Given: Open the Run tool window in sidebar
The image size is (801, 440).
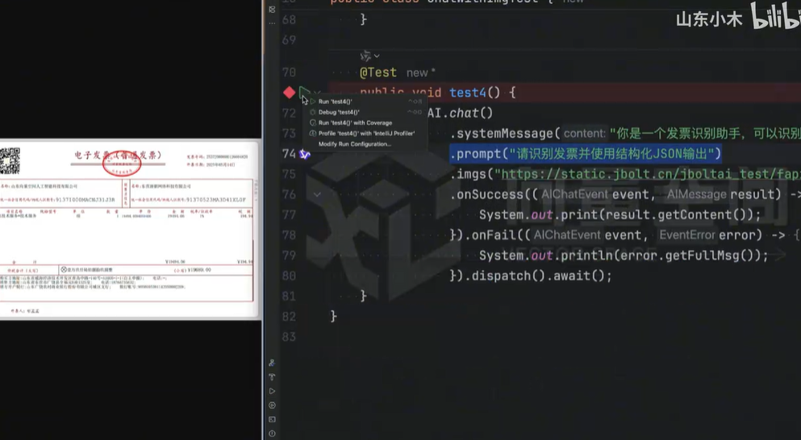Looking at the screenshot, I should click(272, 391).
